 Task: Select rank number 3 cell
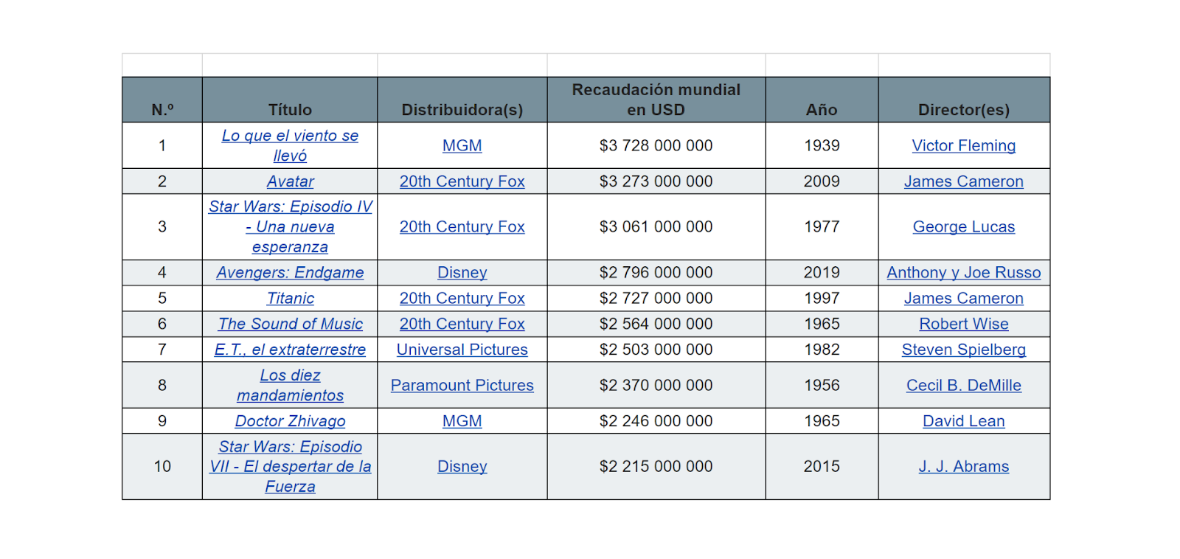[162, 226]
